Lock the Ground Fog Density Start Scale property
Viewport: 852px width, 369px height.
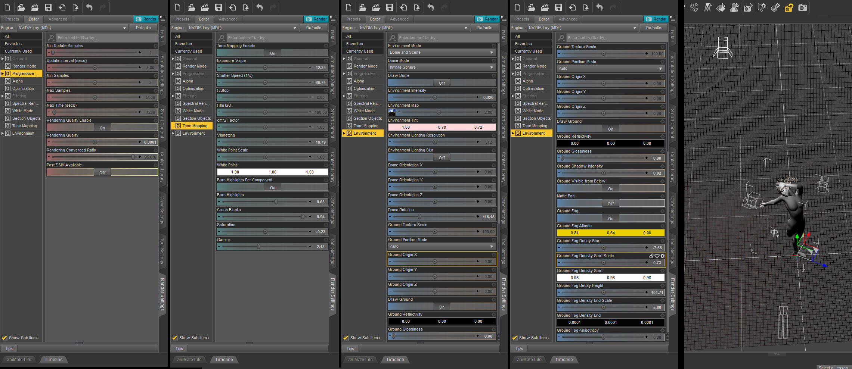651,256
